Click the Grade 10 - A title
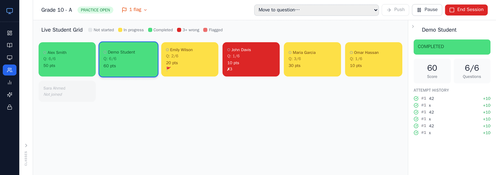Viewport: 496px width, 175px height. [x=57, y=10]
